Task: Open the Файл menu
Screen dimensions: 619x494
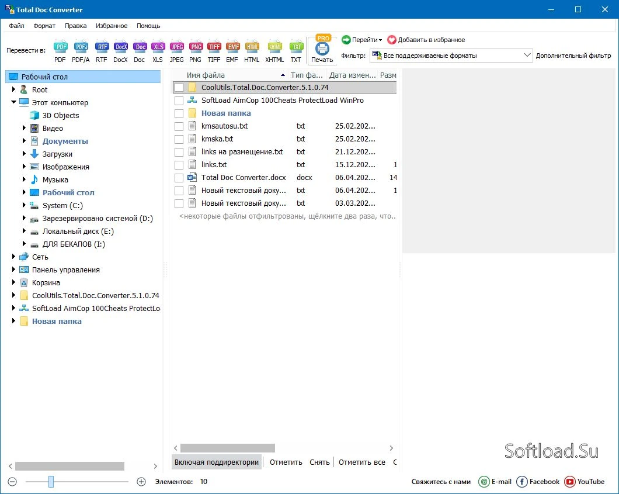Action: click(x=16, y=26)
